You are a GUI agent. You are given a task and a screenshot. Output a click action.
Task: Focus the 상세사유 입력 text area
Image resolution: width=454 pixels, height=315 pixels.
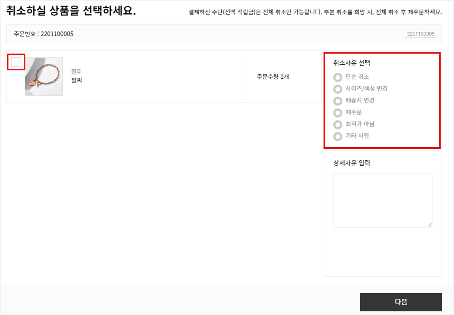tap(383, 200)
